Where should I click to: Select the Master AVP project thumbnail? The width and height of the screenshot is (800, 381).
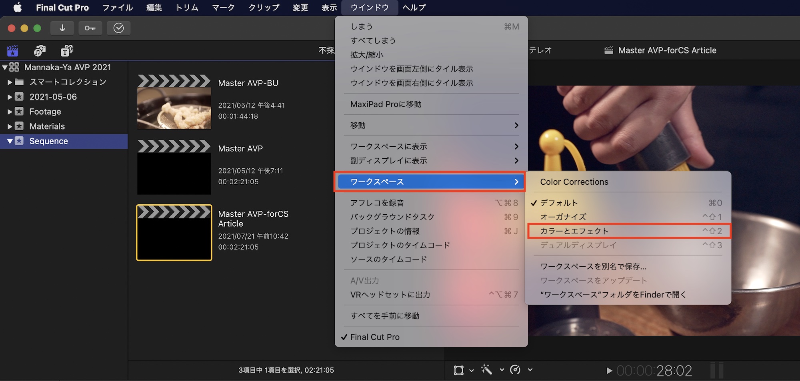click(174, 168)
